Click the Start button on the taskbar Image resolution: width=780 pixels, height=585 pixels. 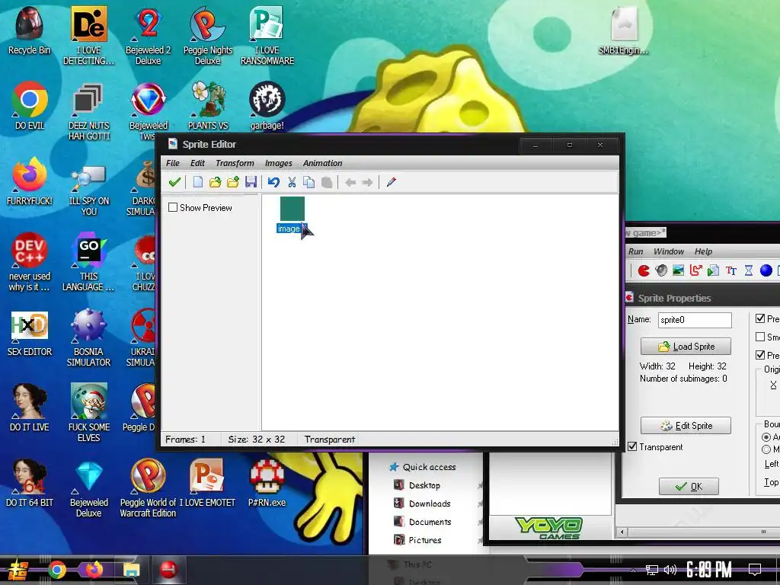coord(17,570)
